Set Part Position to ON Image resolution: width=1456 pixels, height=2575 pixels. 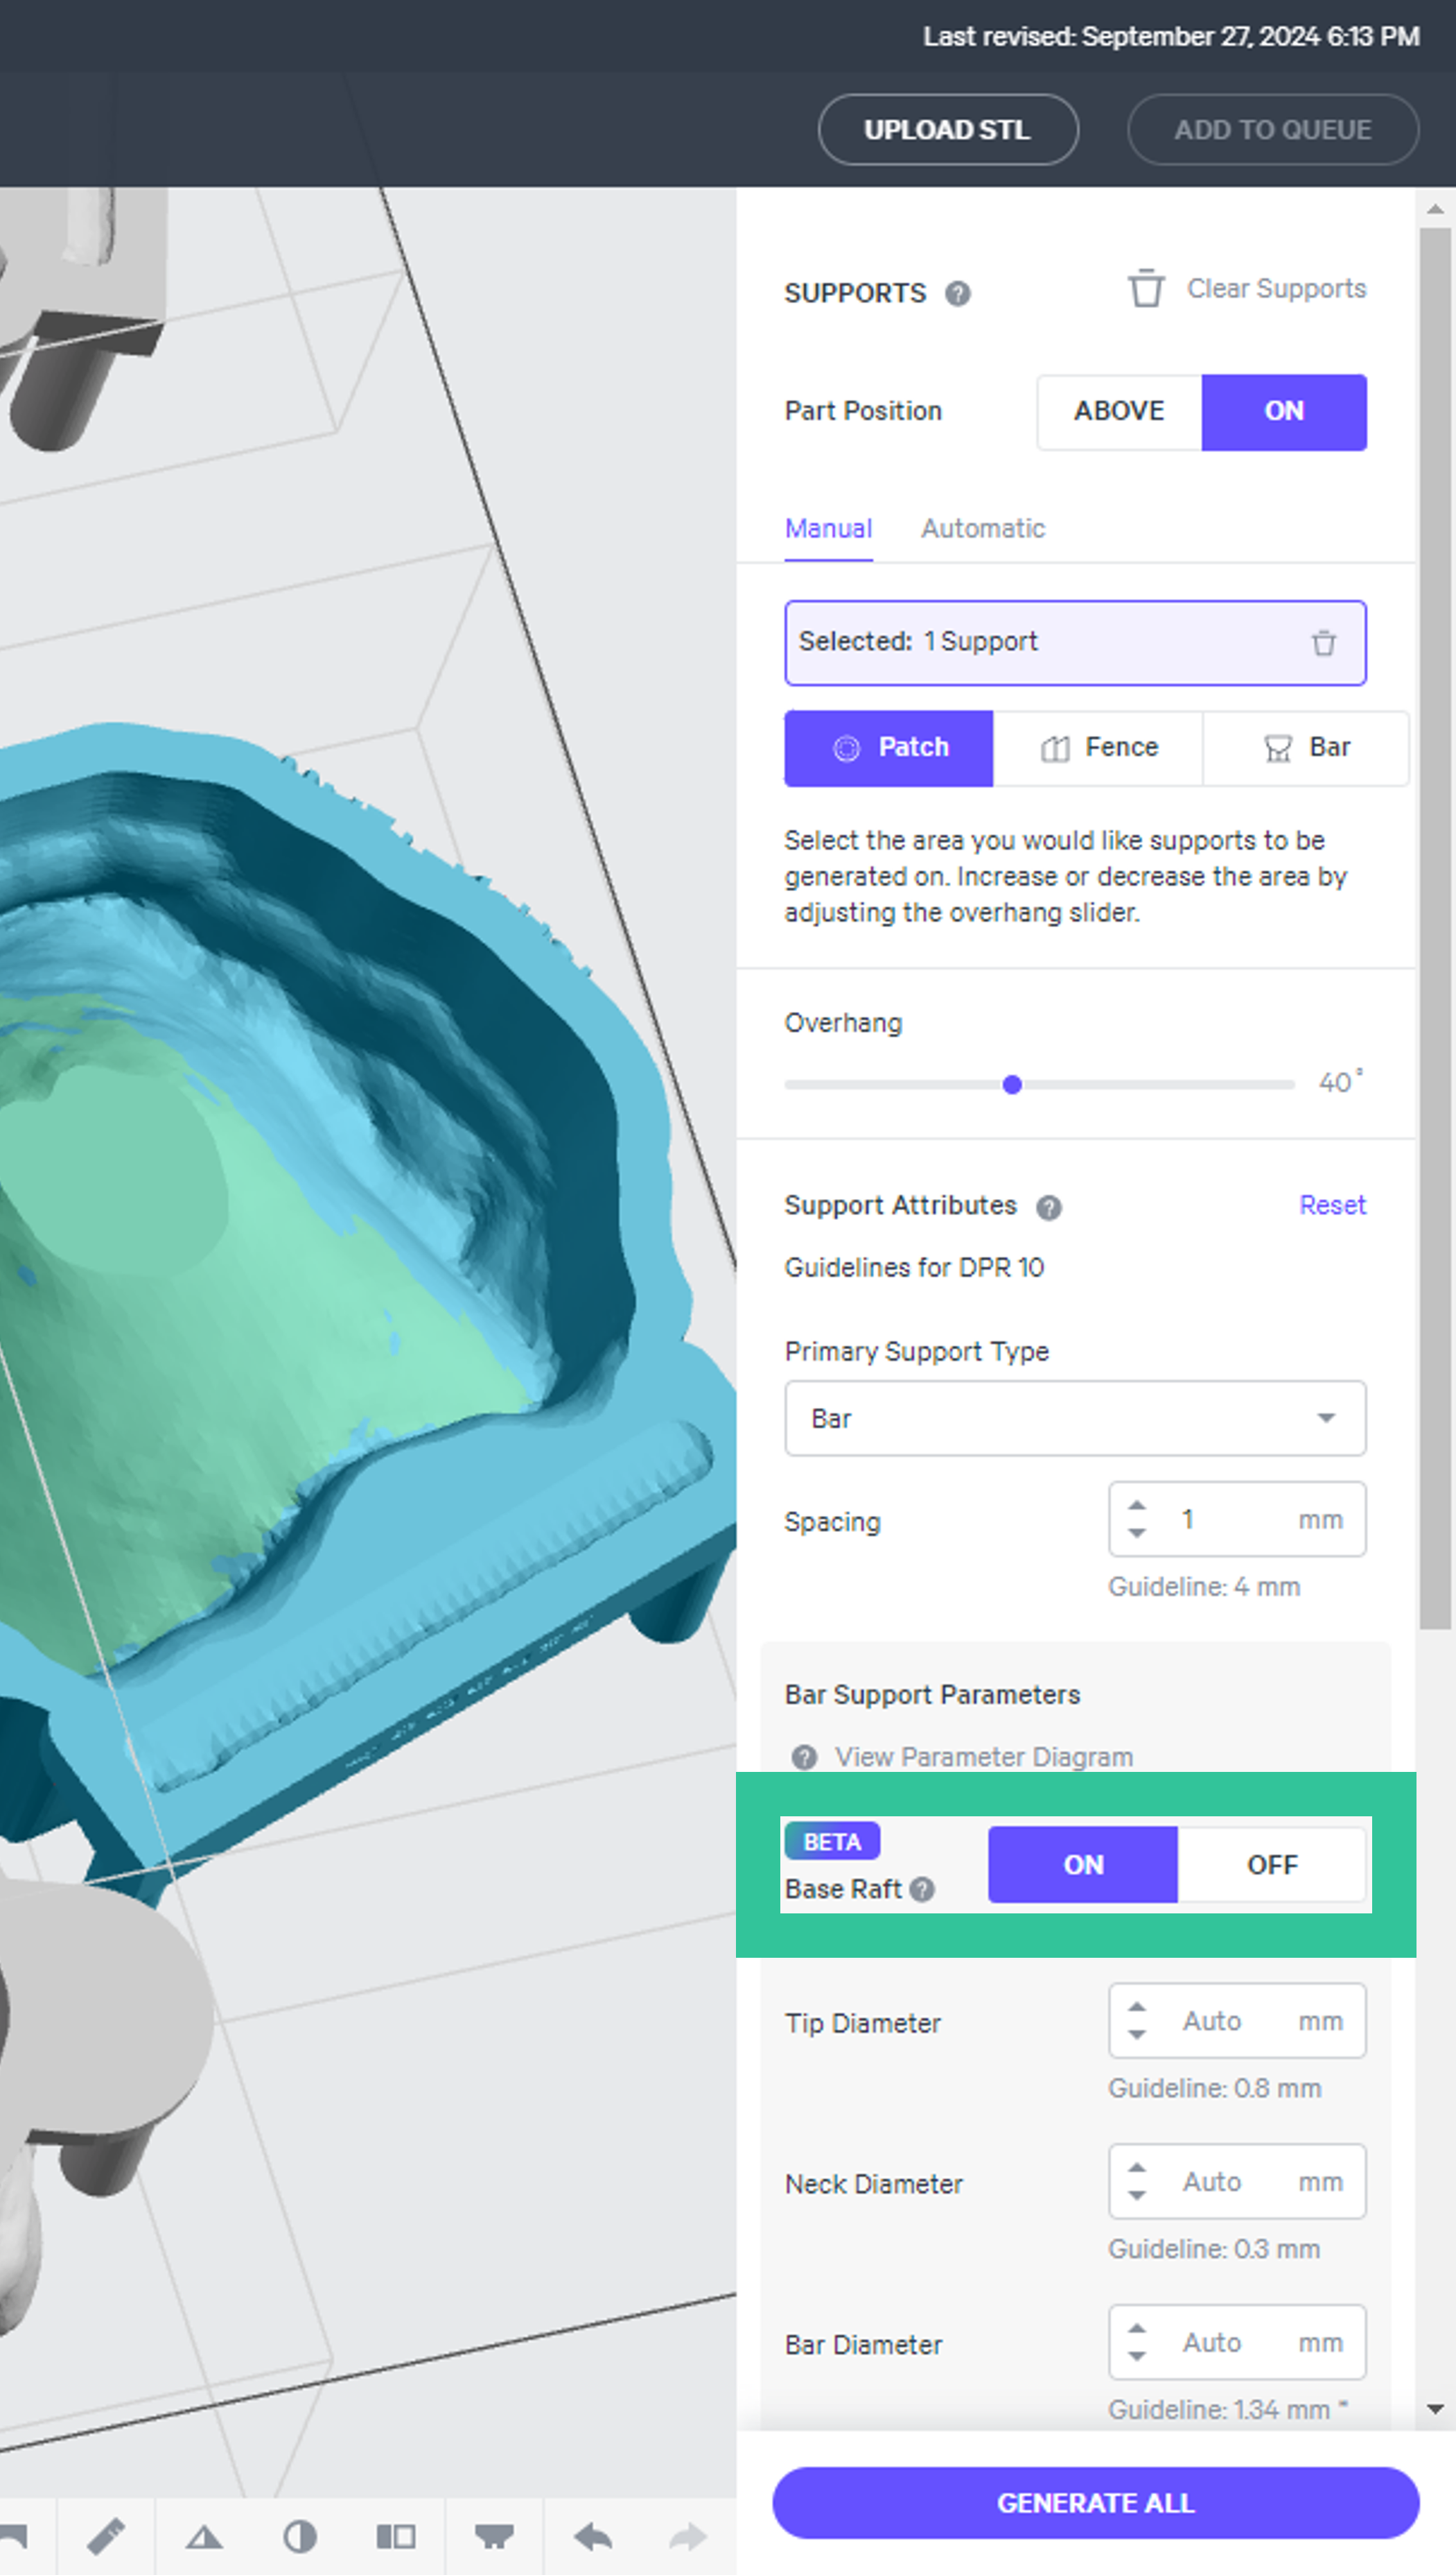pyautogui.click(x=1284, y=411)
